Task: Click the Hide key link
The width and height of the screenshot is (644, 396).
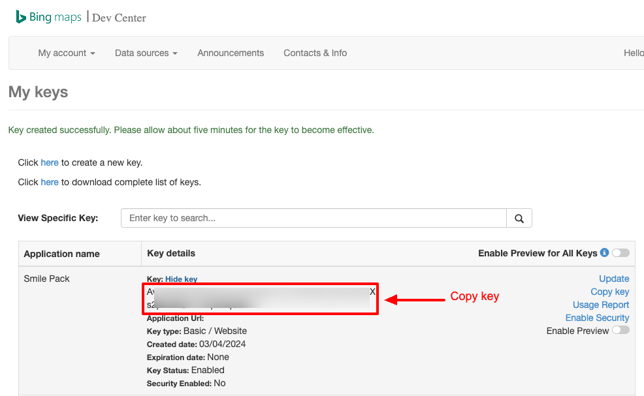Action: click(181, 279)
